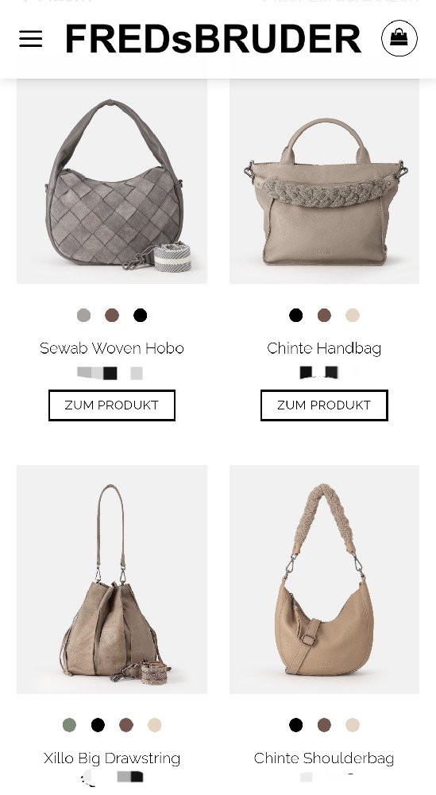Select green color for Xillo Big Drawstring

coord(69,725)
